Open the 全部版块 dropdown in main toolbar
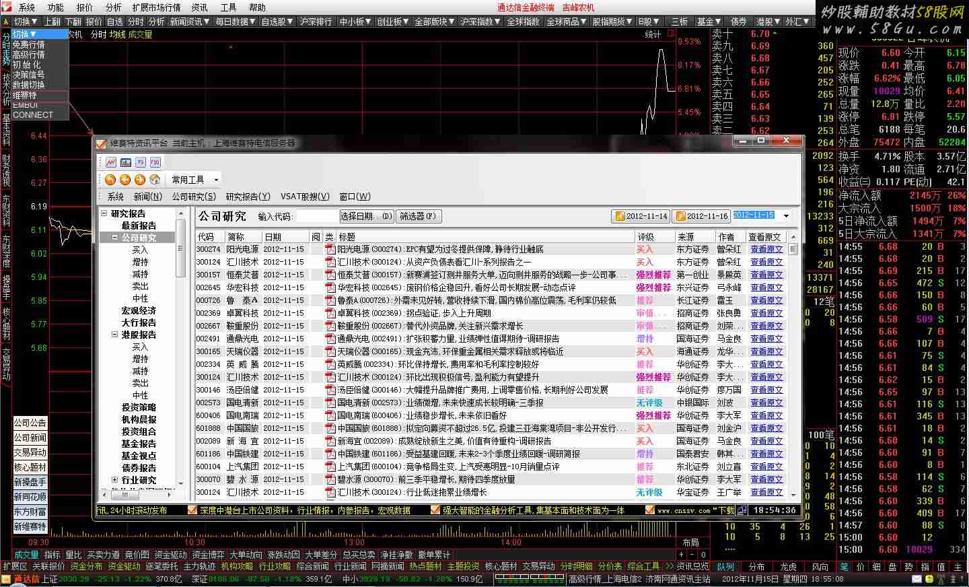 click(x=435, y=22)
